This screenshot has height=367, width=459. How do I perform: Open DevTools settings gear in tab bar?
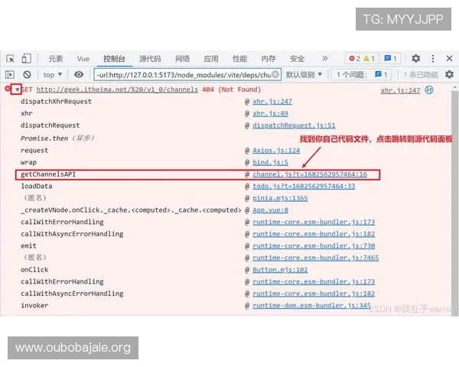pos(415,59)
